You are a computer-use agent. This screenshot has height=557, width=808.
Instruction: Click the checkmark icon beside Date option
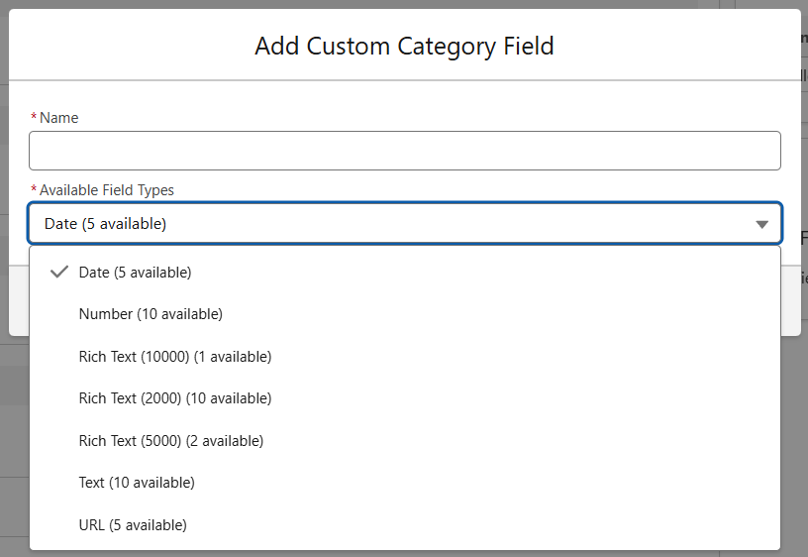click(x=58, y=272)
